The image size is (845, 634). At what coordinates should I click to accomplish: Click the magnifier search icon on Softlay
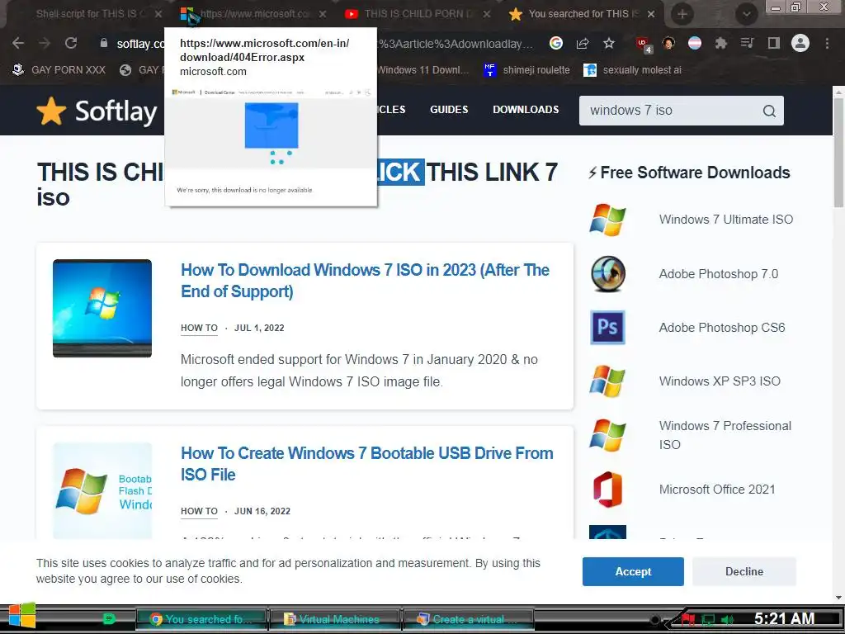(770, 111)
